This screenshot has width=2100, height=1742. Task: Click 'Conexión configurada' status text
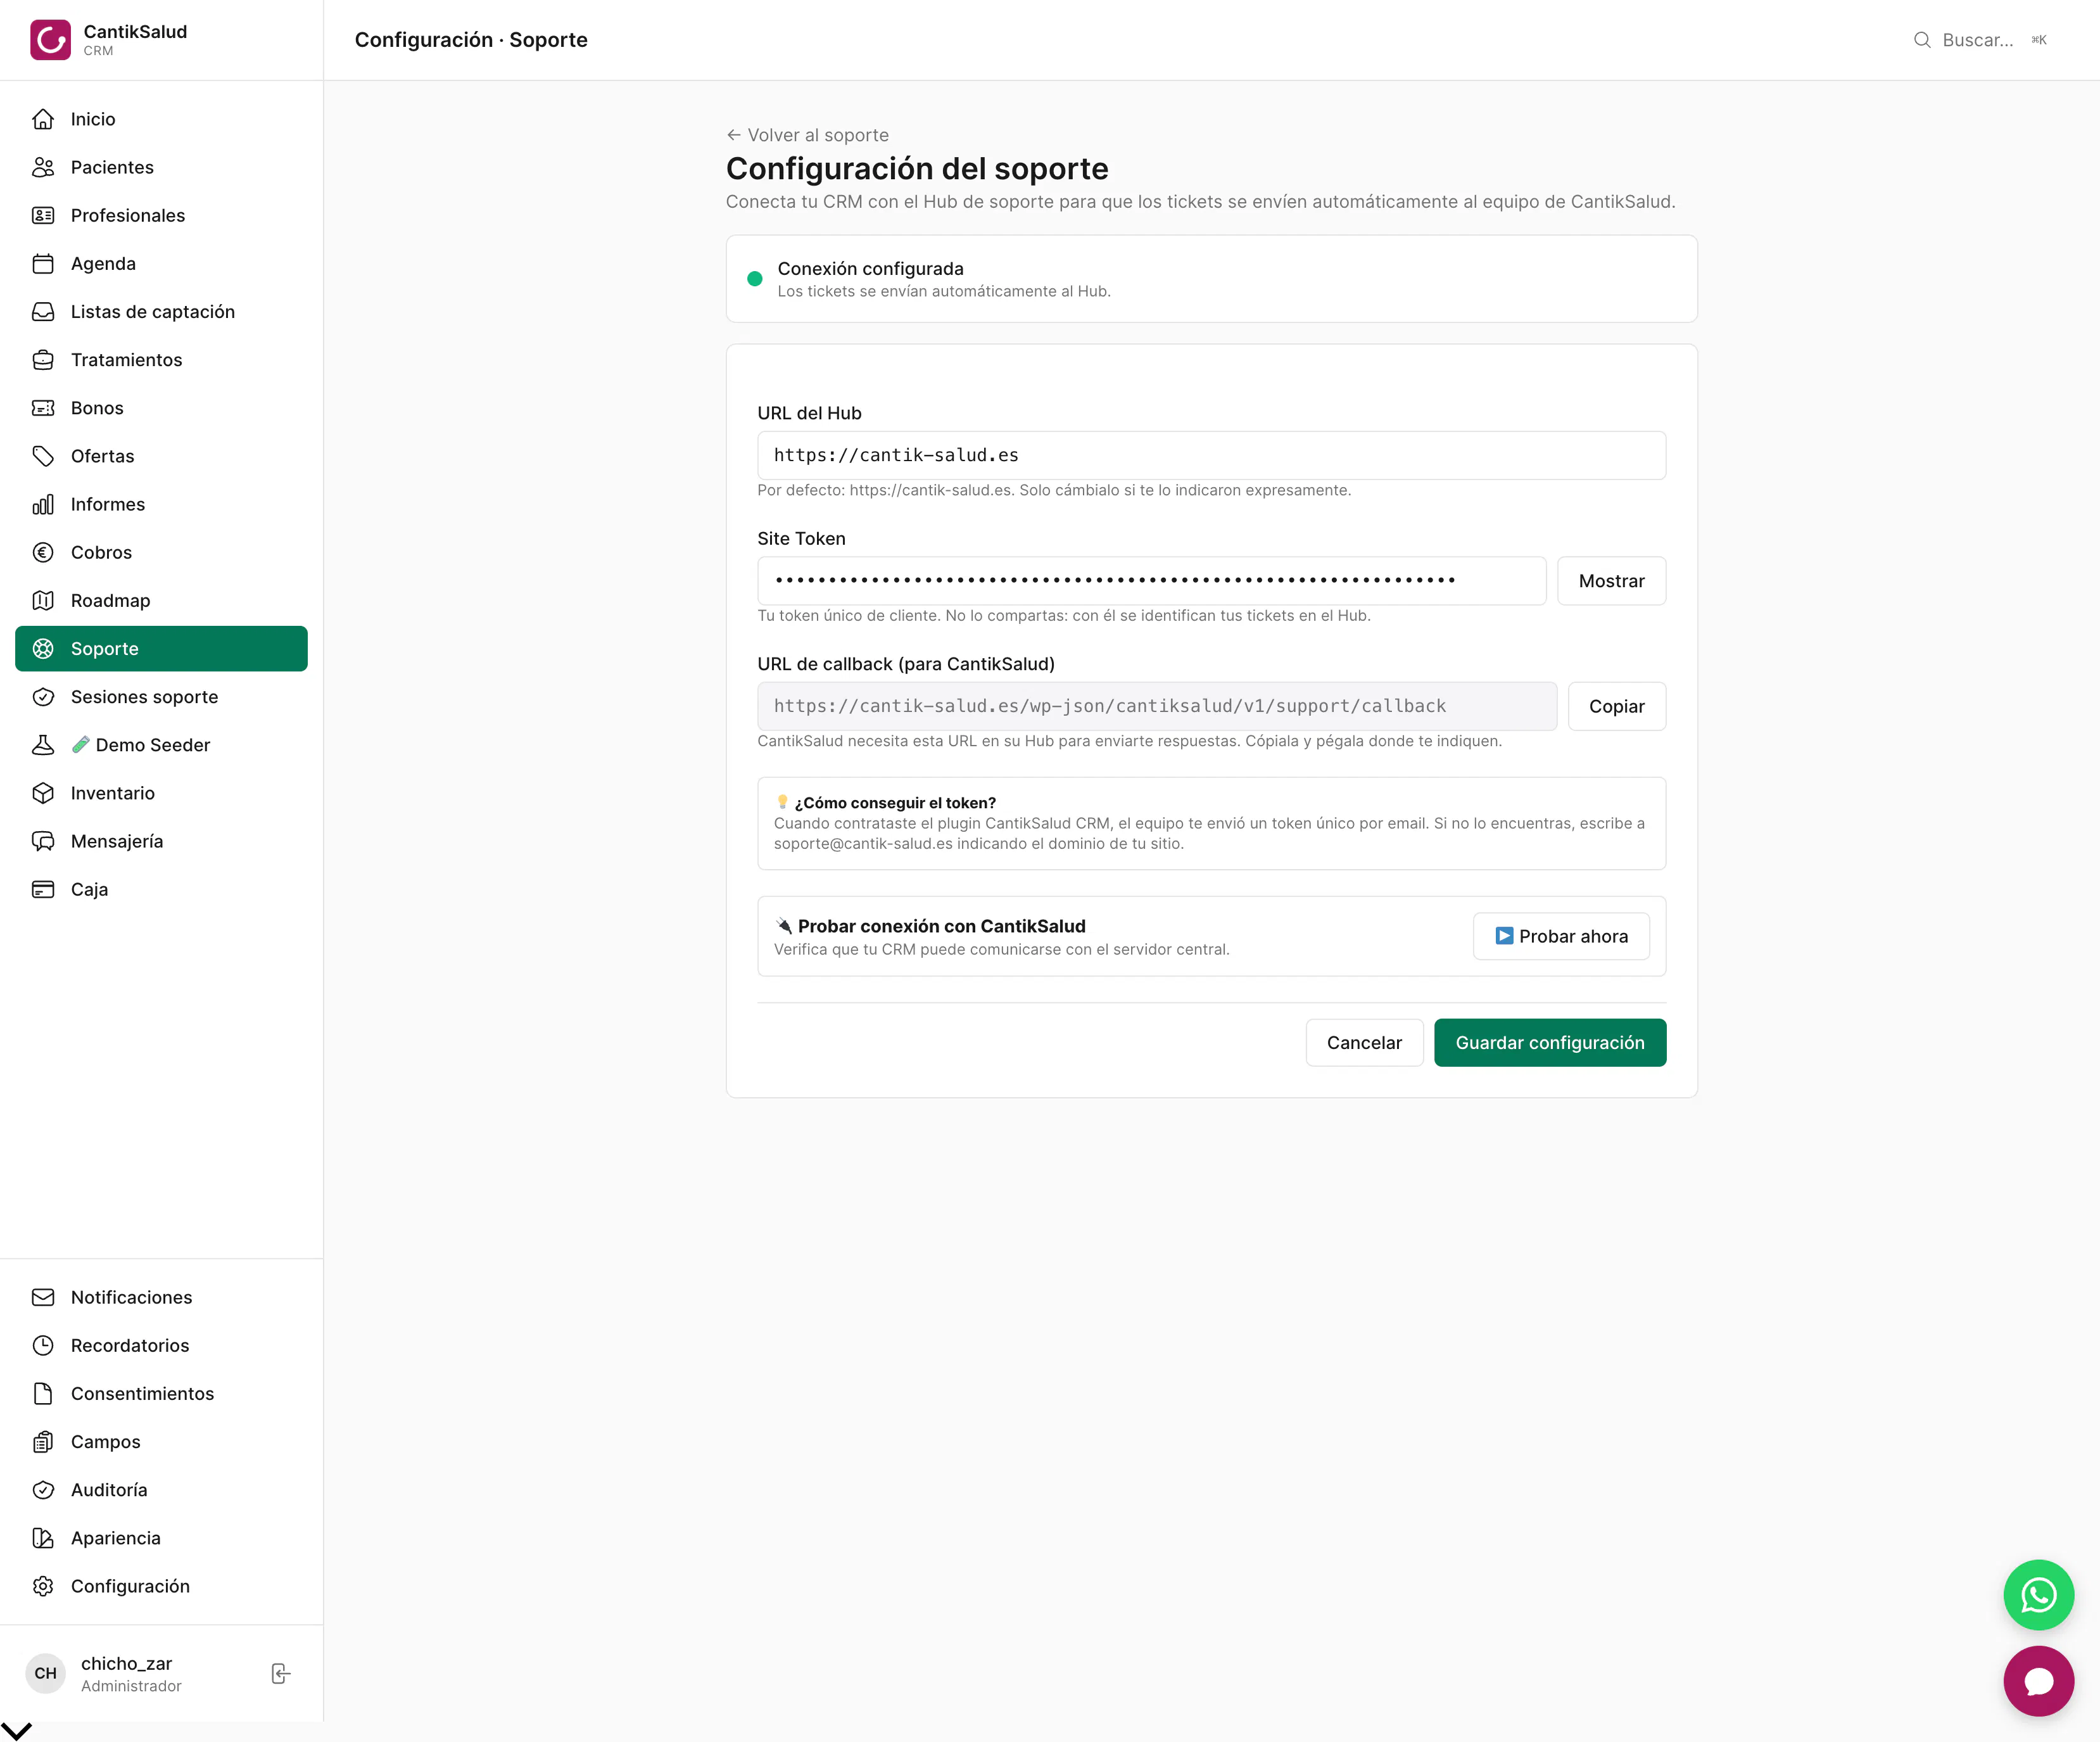coord(870,268)
